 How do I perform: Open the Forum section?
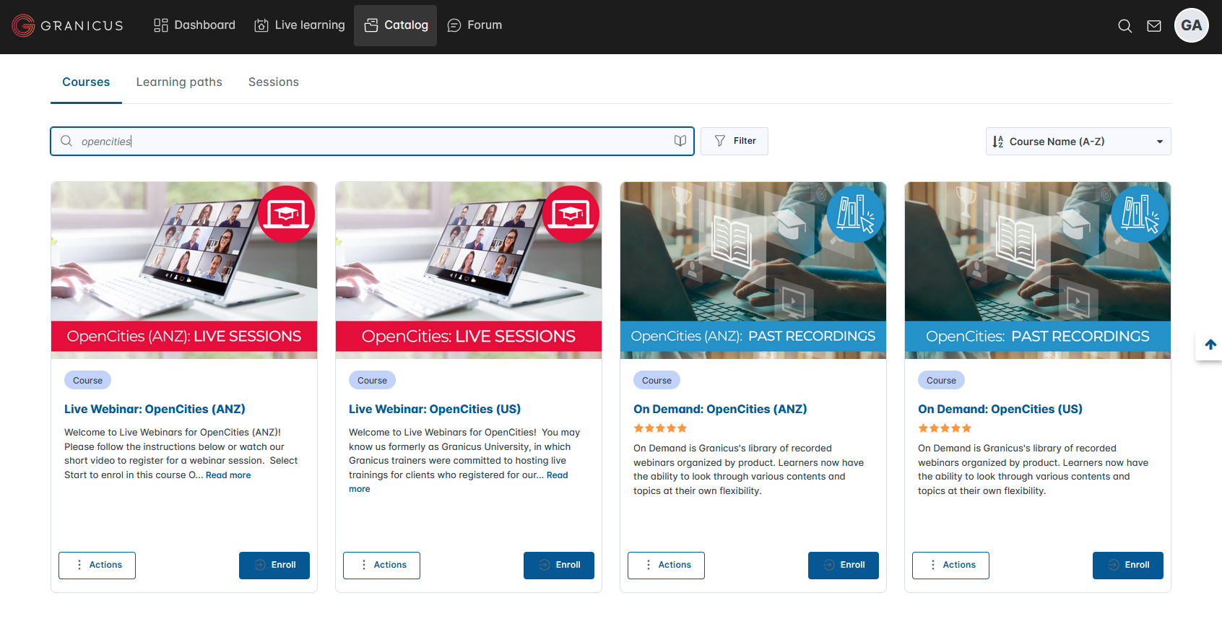(474, 25)
